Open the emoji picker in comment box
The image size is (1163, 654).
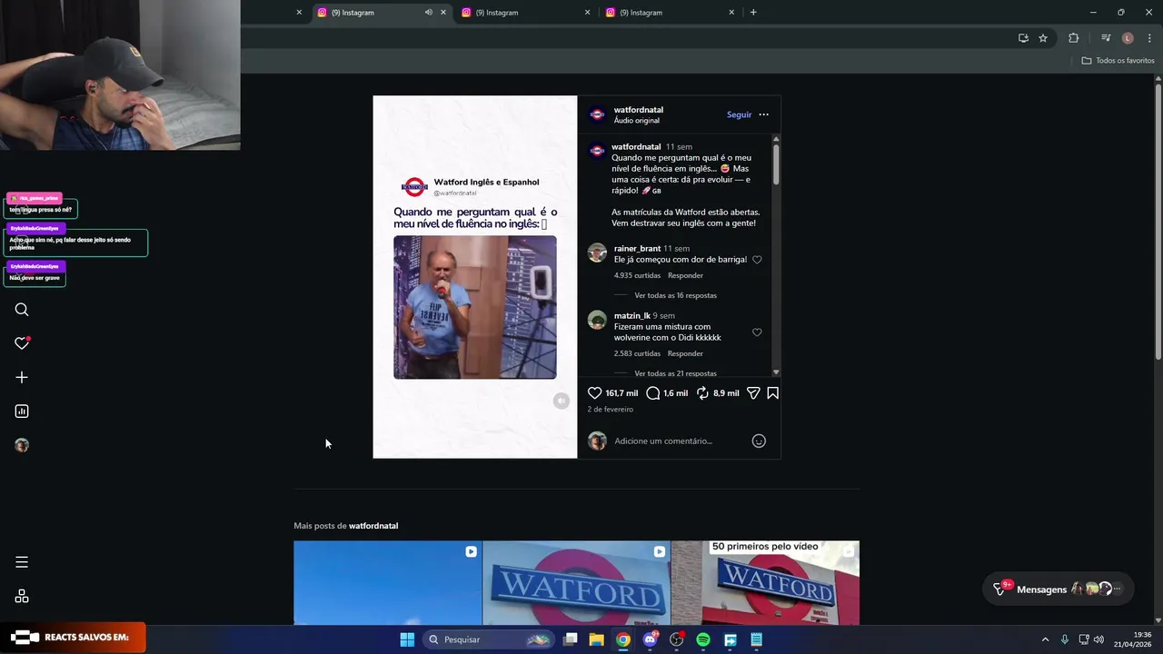pyautogui.click(x=759, y=441)
